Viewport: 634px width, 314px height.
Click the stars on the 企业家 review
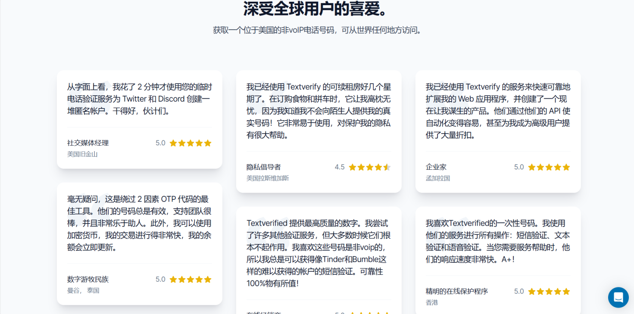point(549,167)
